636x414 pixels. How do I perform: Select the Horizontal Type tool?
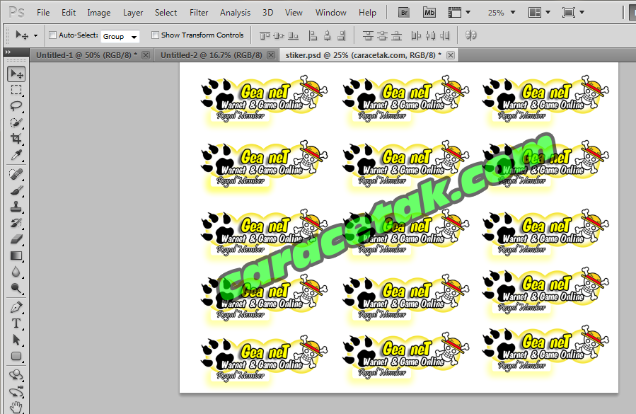(x=16, y=324)
